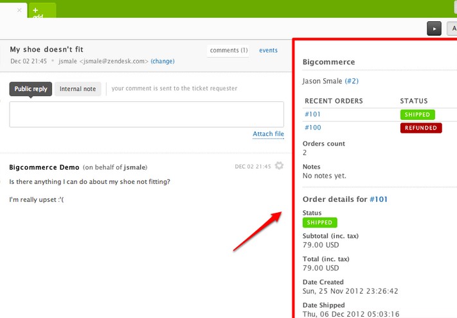The width and height of the screenshot is (457, 318).
Task: Click 'No notes yet.' text
Action: click(x=325, y=176)
